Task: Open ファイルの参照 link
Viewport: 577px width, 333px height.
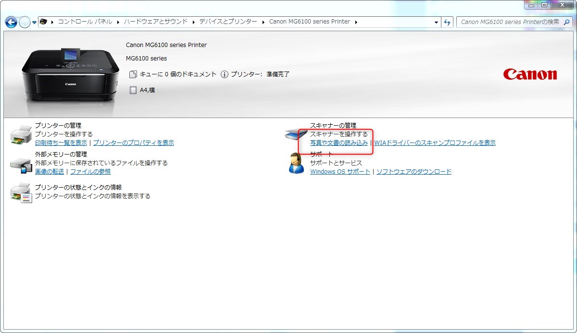Action: click(90, 172)
